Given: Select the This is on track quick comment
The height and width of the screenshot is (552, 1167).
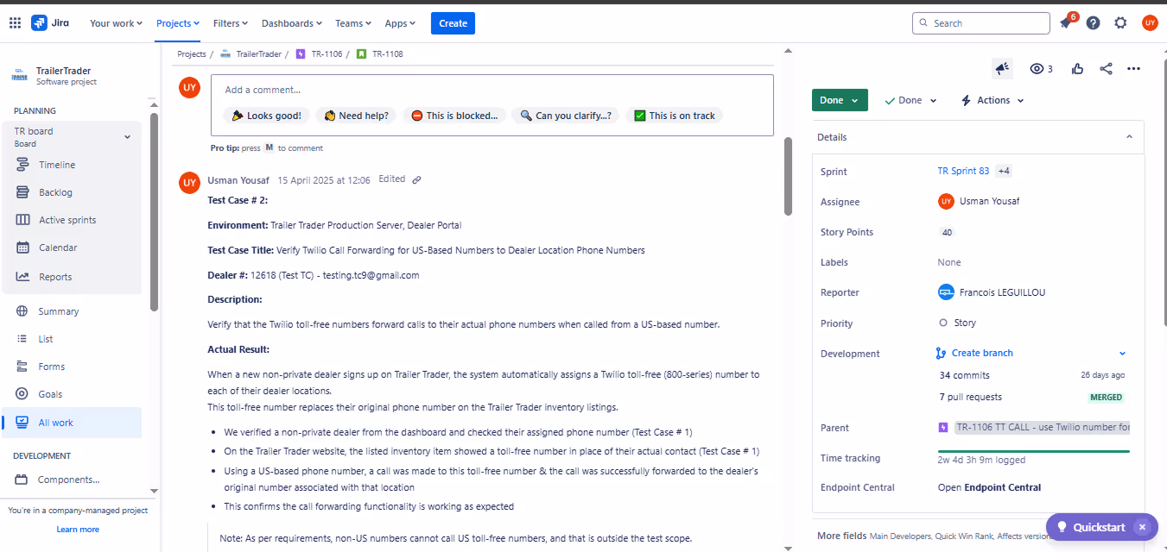Looking at the screenshot, I should pos(675,116).
